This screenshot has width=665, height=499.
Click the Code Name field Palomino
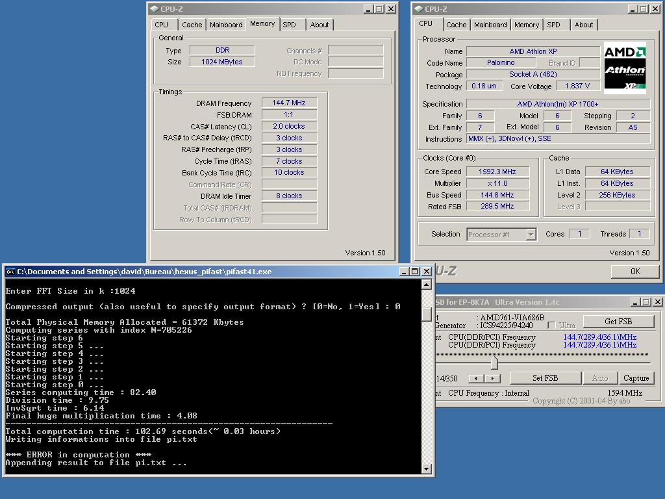501,62
